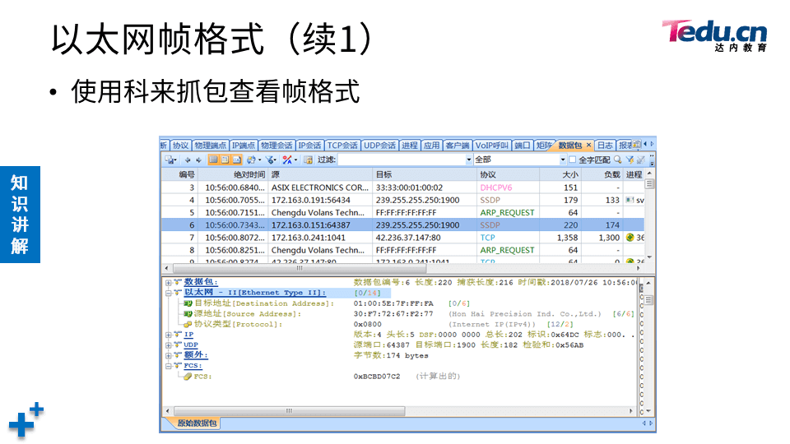Image resolution: width=790 pixels, height=444 pixels.
Task: Open the 矩阵 tab
Action: point(543,146)
